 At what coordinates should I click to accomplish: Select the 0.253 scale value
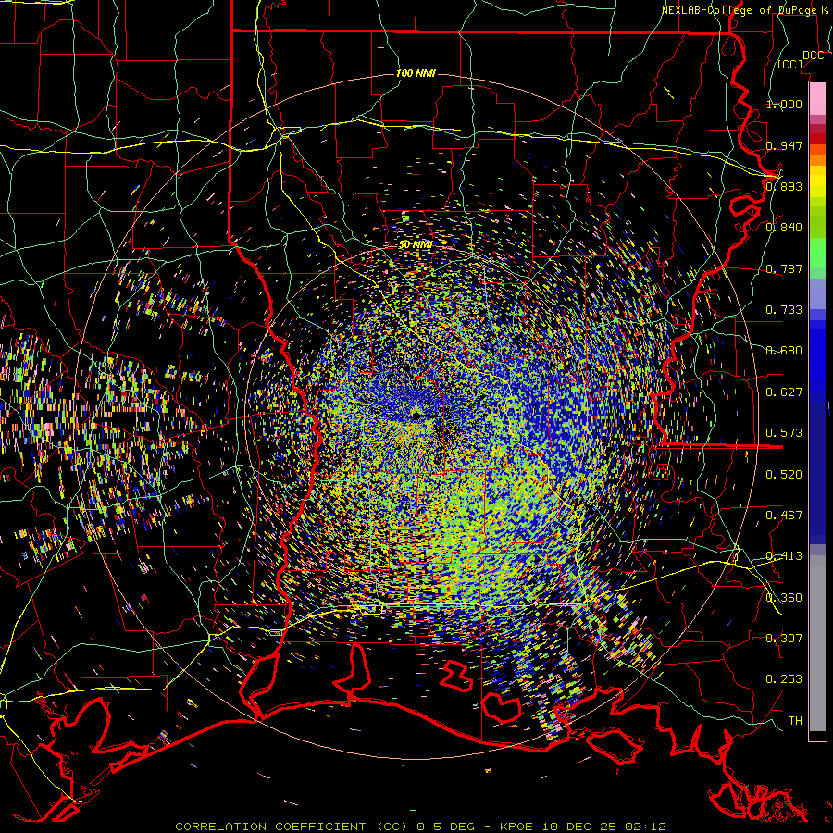click(x=784, y=679)
